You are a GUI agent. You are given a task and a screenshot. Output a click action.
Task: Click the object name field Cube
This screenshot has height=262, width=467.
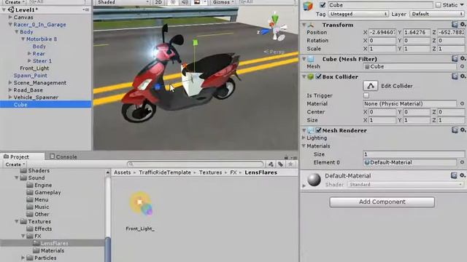pos(381,5)
